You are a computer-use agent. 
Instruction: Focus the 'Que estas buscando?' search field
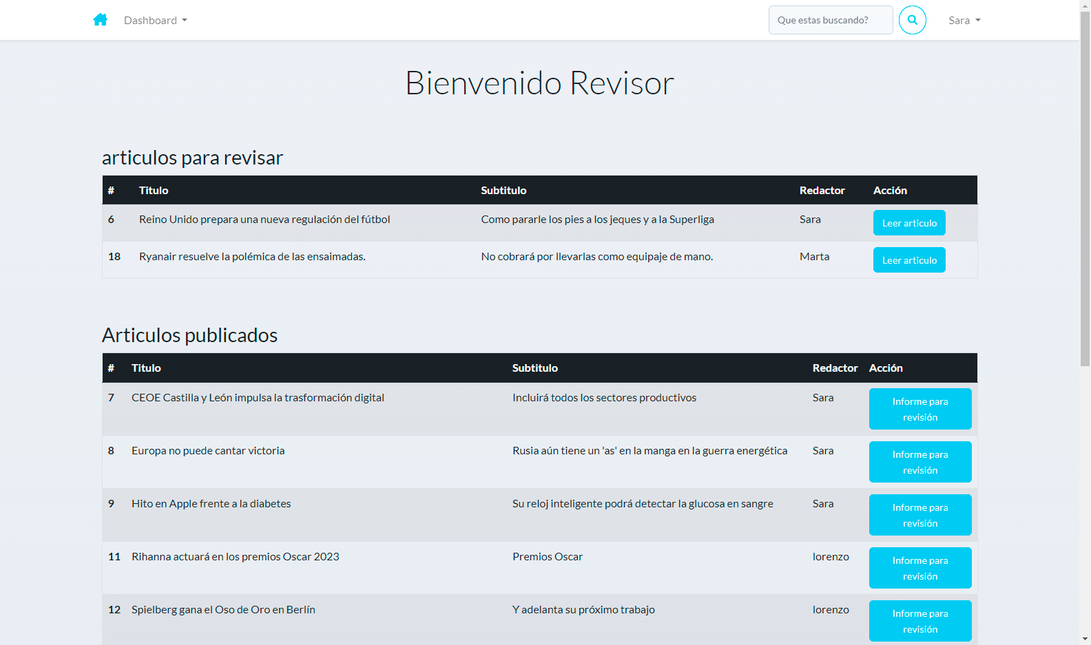coord(830,20)
